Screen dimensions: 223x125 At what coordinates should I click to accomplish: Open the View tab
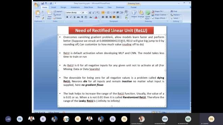tap(109, 7)
